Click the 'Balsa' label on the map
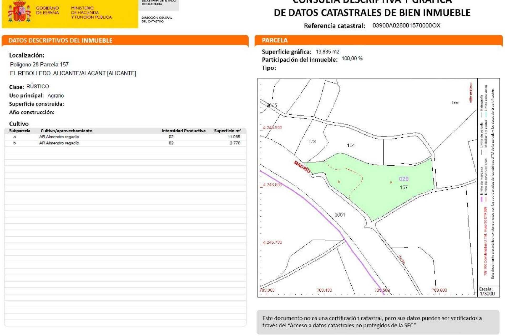505x336 pixels. click(455, 103)
